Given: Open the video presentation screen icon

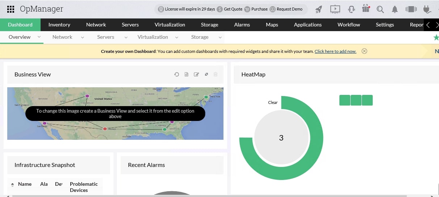Looking at the screenshot, I should 335,9.
